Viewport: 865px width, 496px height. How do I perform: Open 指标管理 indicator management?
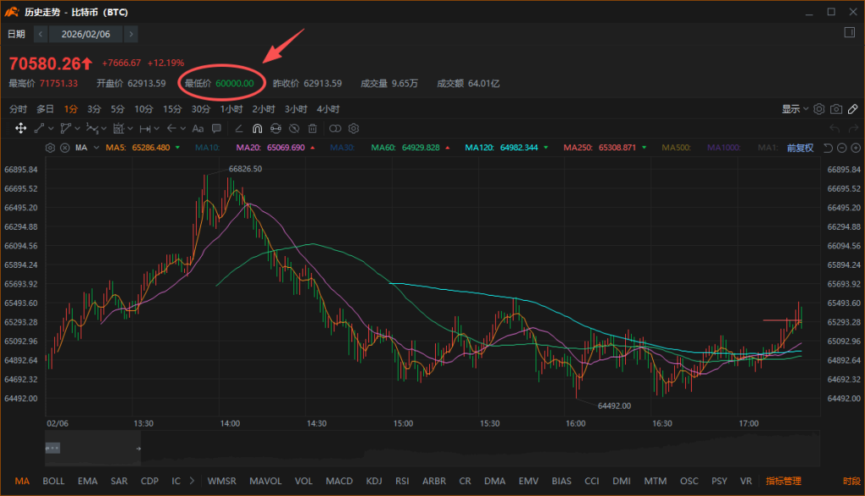click(783, 481)
